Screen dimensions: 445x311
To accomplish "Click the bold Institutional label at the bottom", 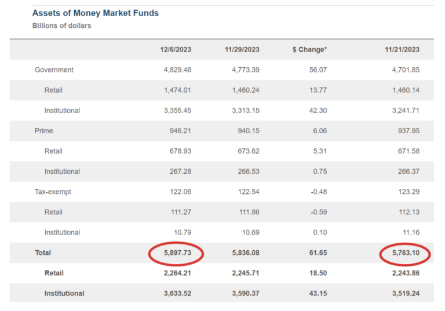I will 64,294.
